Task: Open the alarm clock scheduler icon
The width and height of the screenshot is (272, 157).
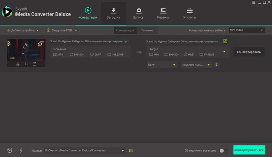Action: coord(10,150)
